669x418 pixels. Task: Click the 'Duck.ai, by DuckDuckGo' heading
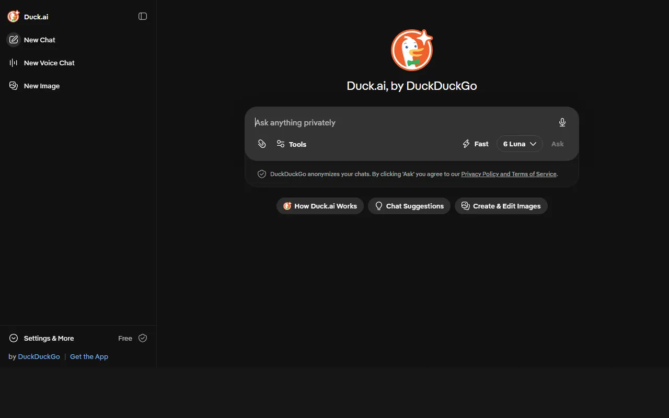[412, 86]
